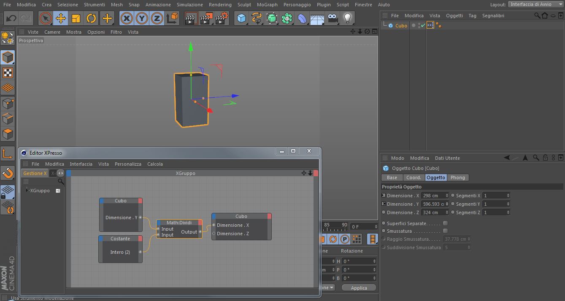The height and width of the screenshot is (301, 565).
Task: Click the magnet snap icon in left sidebar
Action: coord(8,173)
